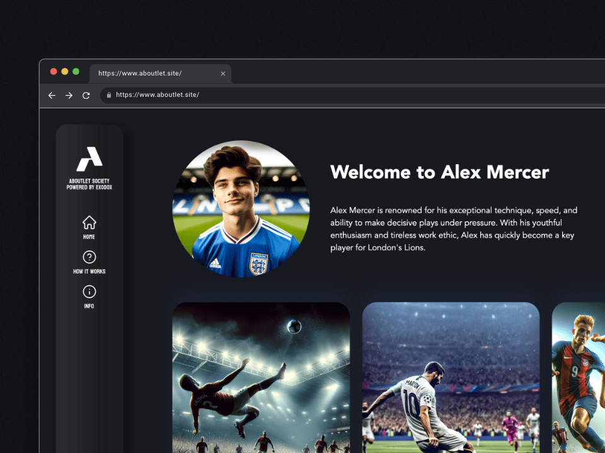Click the padlock icon in the address bar
Viewport: 605px width, 453px height.
click(x=109, y=95)
